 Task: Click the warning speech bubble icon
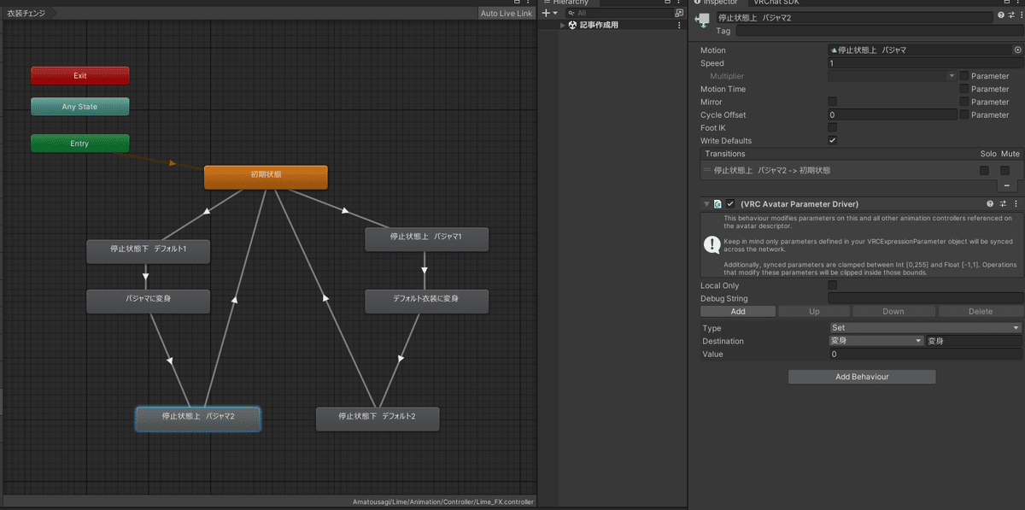[712, 244]
